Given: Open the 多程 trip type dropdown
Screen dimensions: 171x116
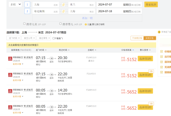Looking at the screenshot, I should [x=15, y=5].
